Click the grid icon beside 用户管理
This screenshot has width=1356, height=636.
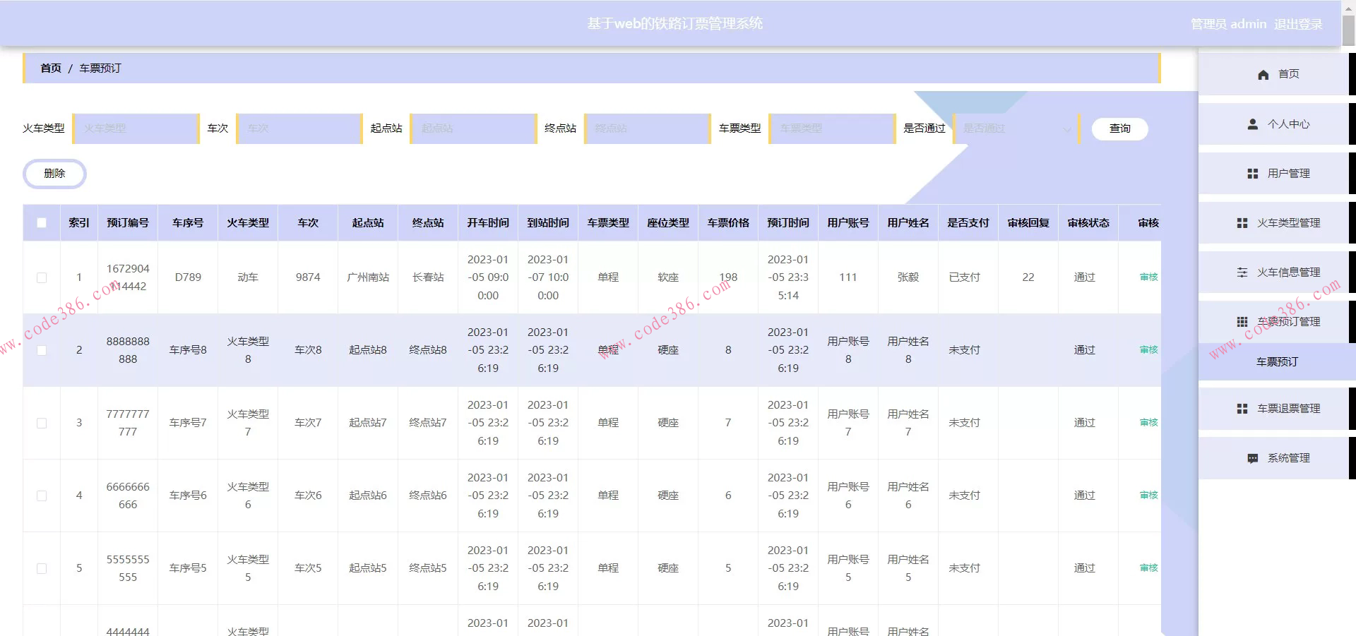coord(1252,174)
